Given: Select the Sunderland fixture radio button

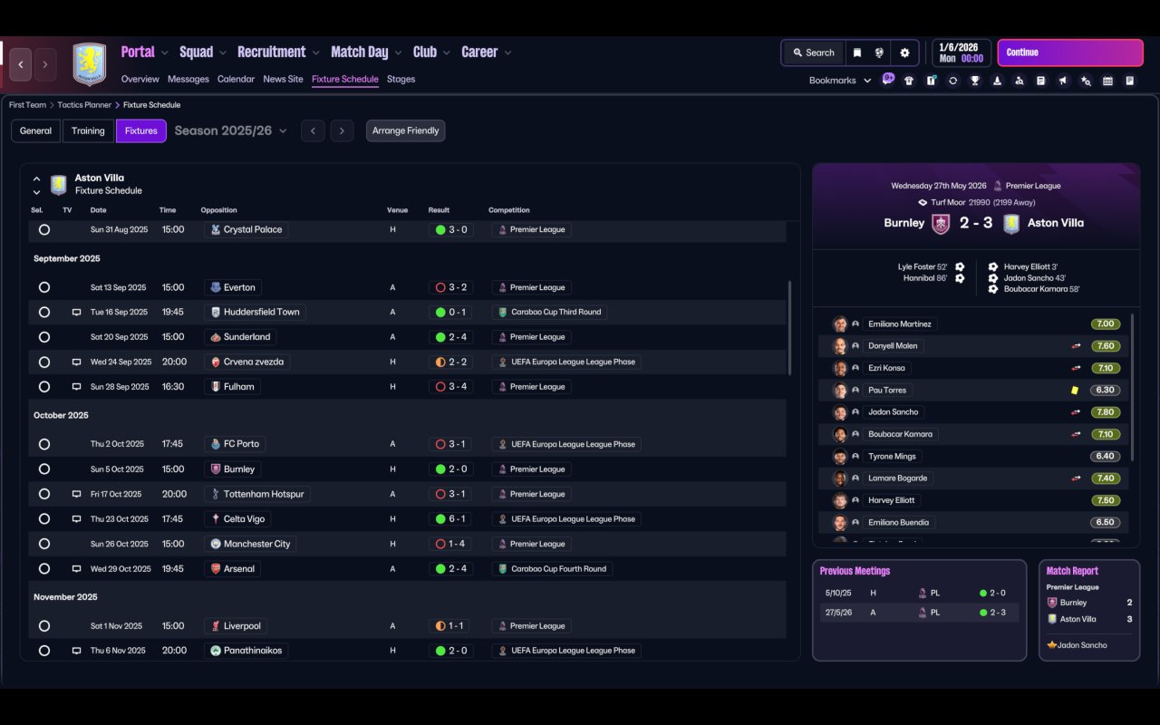Looking at the screenshot, I should tap(44, 337).
